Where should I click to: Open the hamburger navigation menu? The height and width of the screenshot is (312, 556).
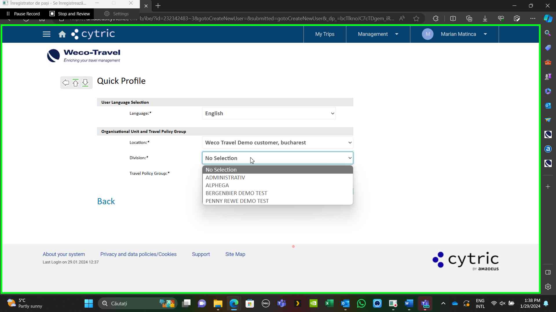click(x=46, y=34)
